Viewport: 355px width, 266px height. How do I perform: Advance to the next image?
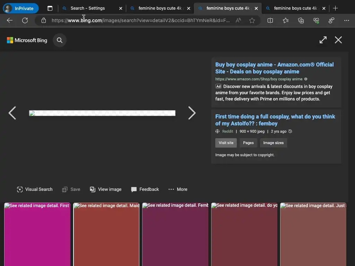click(x=192, y=113)
